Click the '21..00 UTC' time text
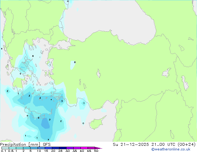 click(163, 145)
